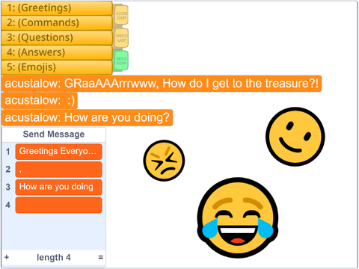Add an item with the plus sign
359x269 pixels.
coord(7,257)
